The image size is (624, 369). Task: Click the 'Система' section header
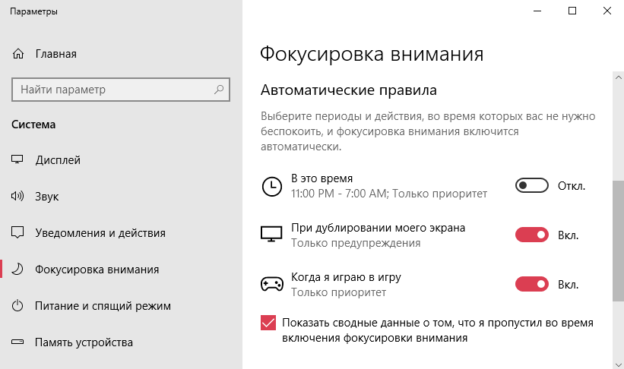33,125
